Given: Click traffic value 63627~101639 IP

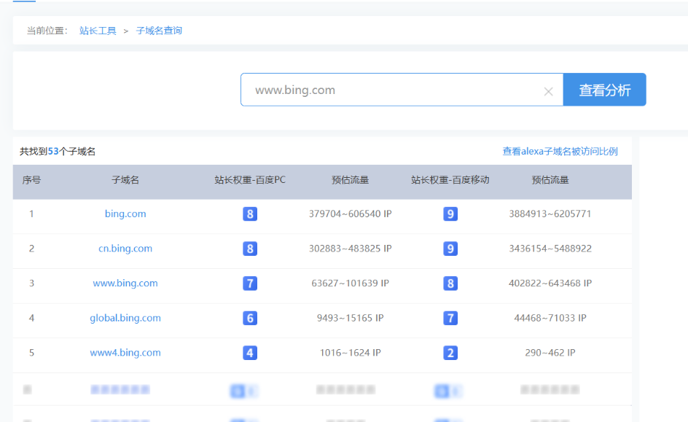Looking at the screenshot, I should tap(350, 283).
